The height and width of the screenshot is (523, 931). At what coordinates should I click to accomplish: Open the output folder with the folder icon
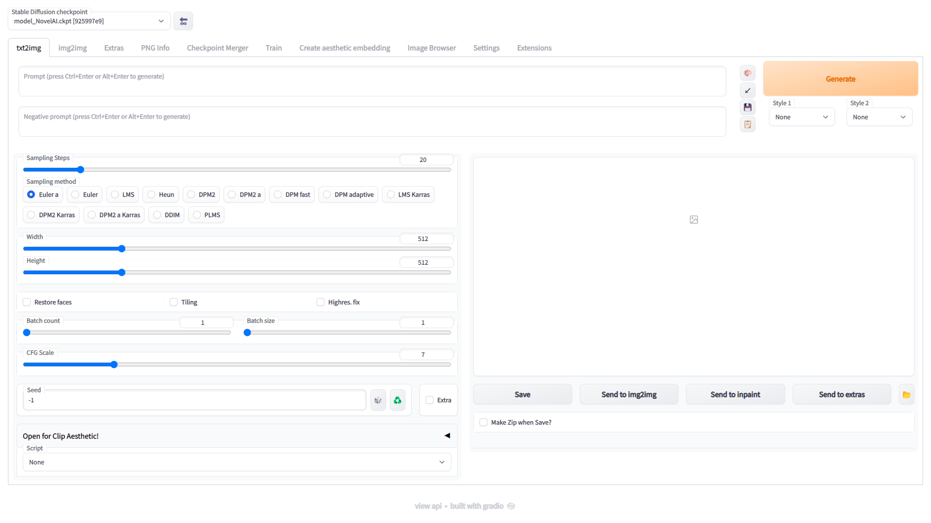[x=906, y=395]
